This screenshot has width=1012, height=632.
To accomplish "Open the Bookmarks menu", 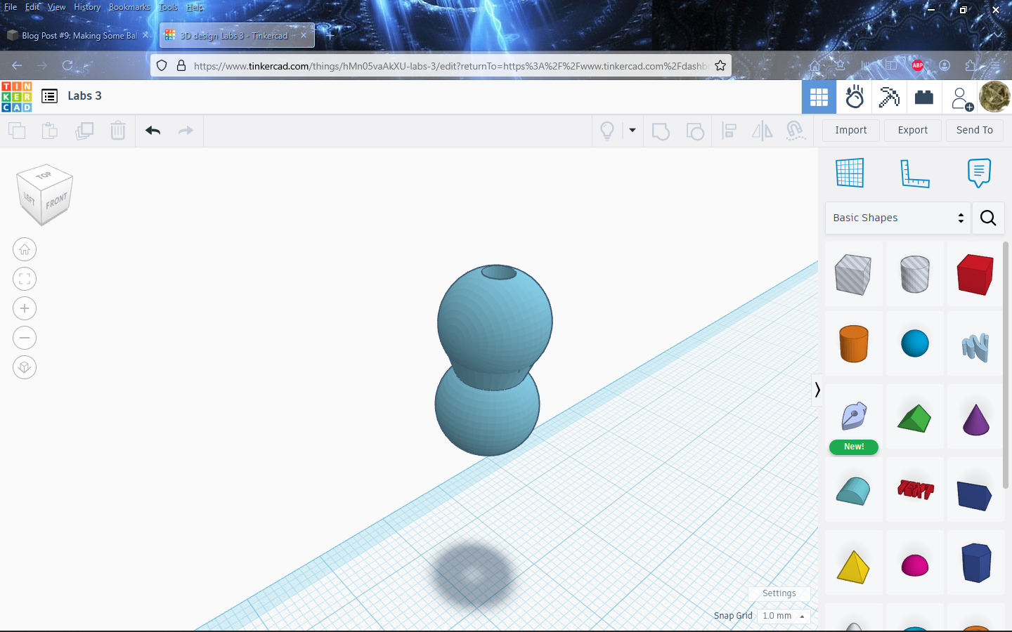I will pyautogui.click(x=129, y=7).
